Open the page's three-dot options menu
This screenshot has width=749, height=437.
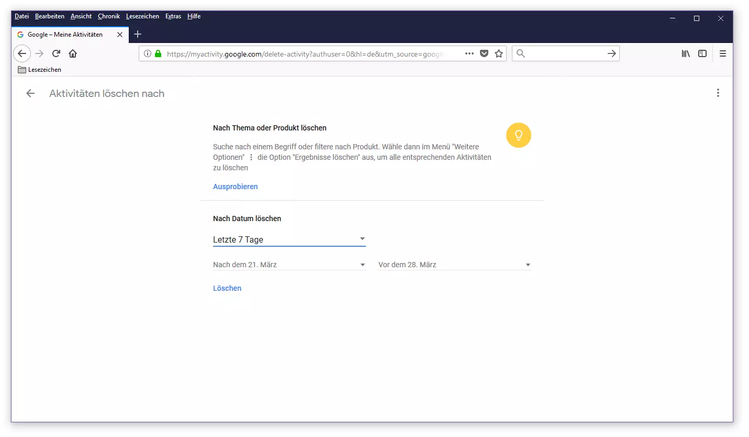click(718, 93)
